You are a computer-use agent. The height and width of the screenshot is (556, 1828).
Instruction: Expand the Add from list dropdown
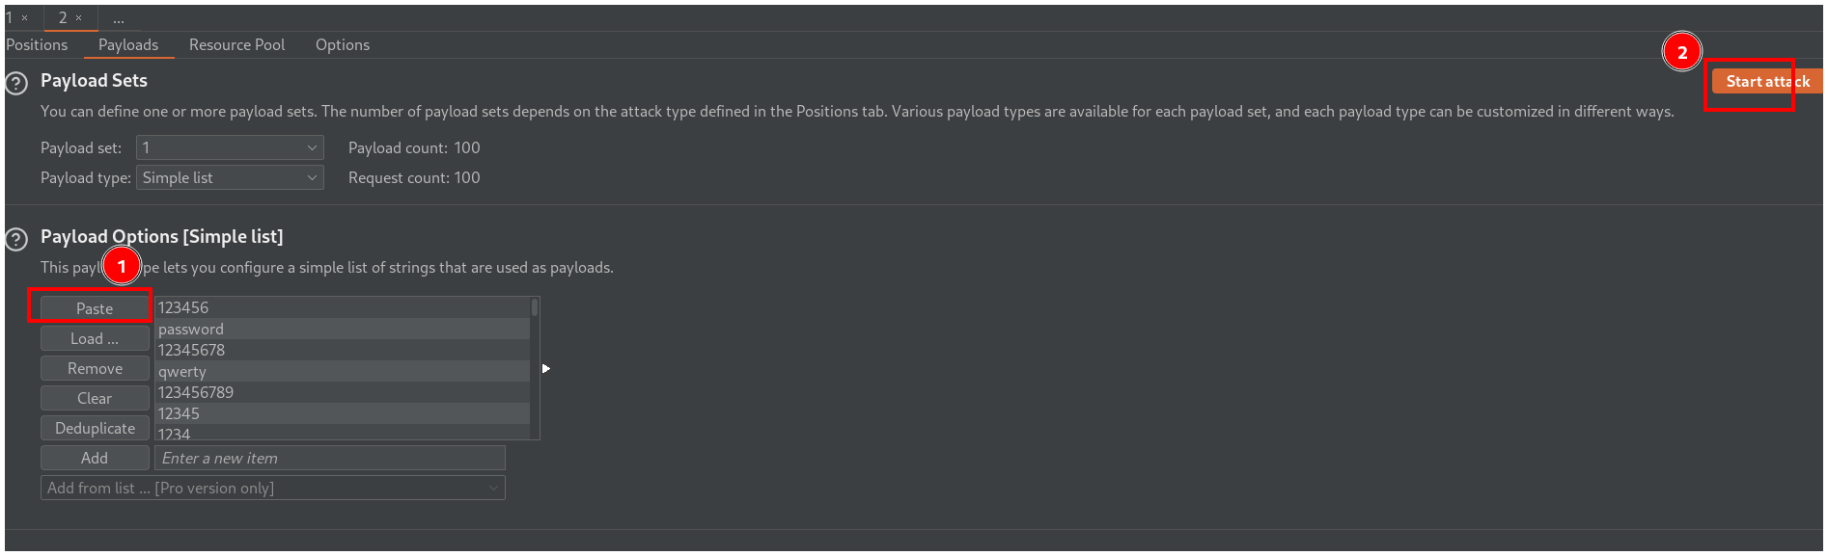click(x=272, y=488)
